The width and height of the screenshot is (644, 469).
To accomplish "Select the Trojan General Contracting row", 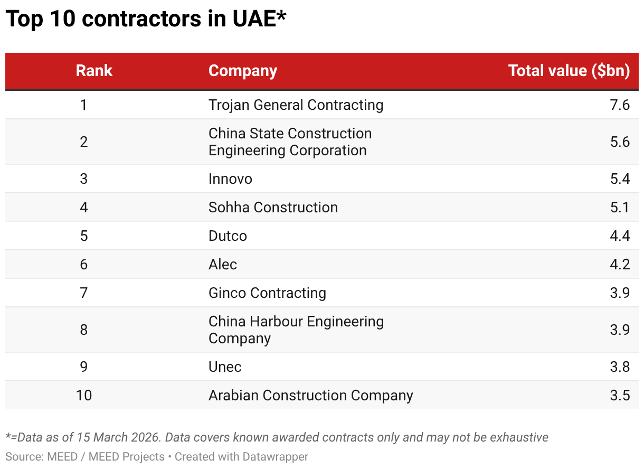I will (296, 105).
